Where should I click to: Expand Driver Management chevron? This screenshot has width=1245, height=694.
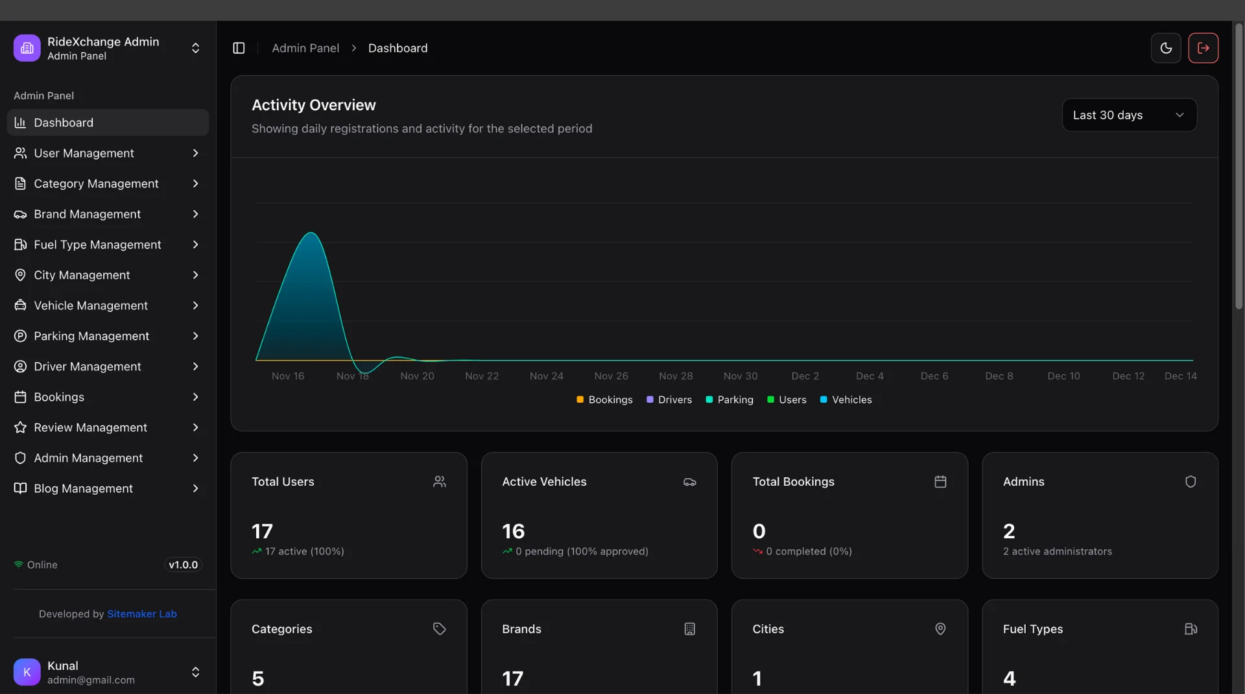coord(195,366)
